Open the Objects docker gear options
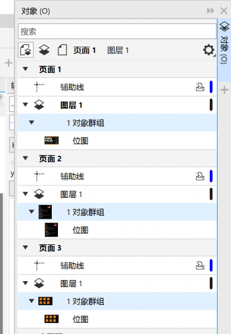This screenshot has width=231, height=334. coord(209,50)
